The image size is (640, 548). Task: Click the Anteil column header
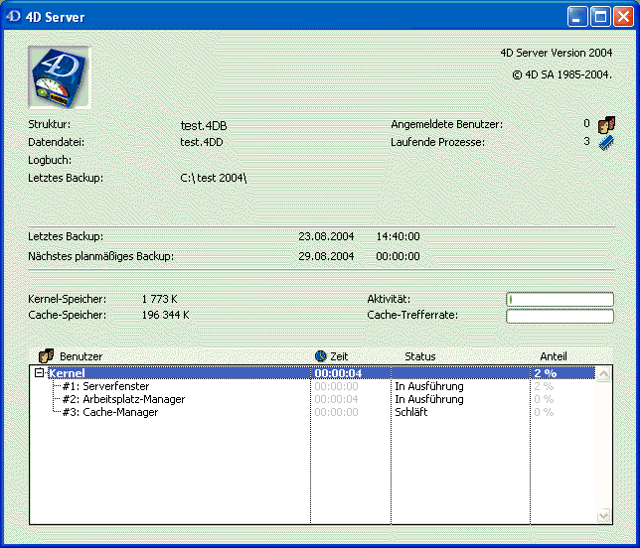tap(554, 355)
